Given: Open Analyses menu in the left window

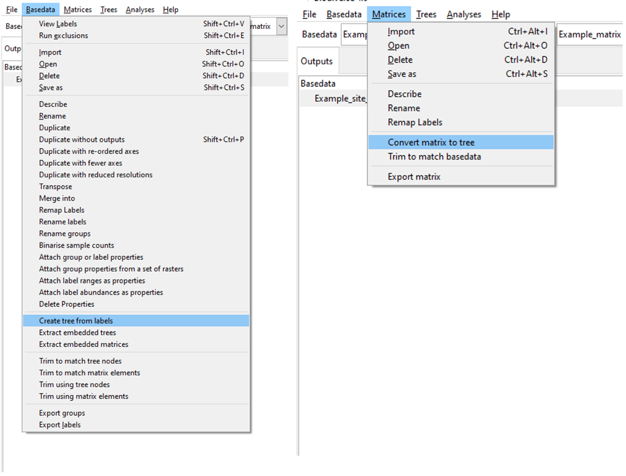Looking at the screenshot, I should (140, 9).
